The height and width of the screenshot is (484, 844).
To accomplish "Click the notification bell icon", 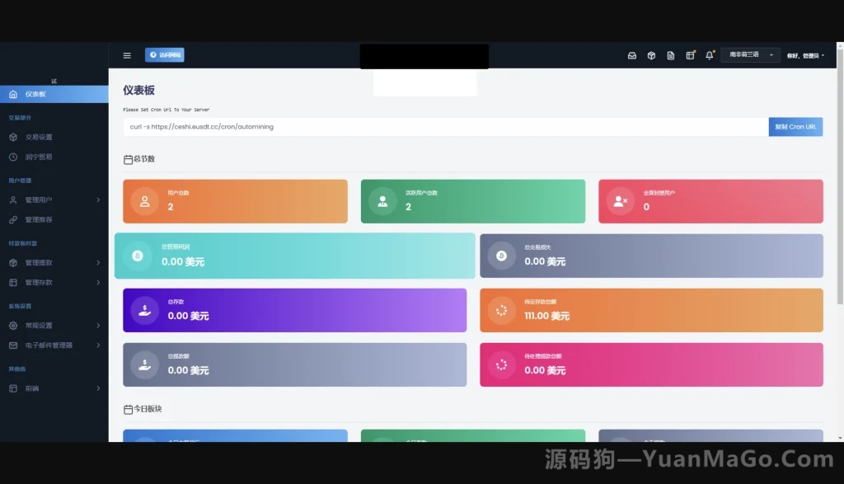I will pos(709,54).
